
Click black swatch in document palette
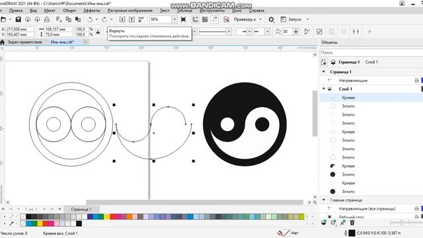(x=79, y=223)
